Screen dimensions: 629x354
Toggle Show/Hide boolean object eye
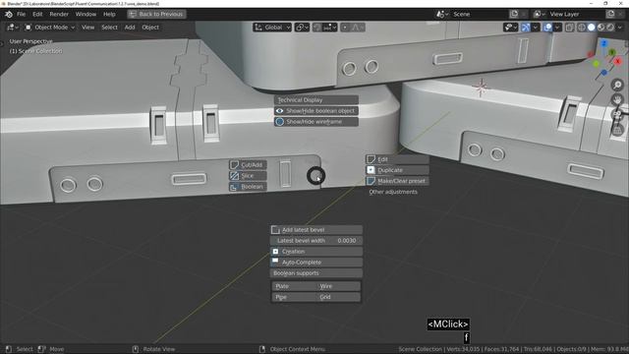tap(279, 111)
